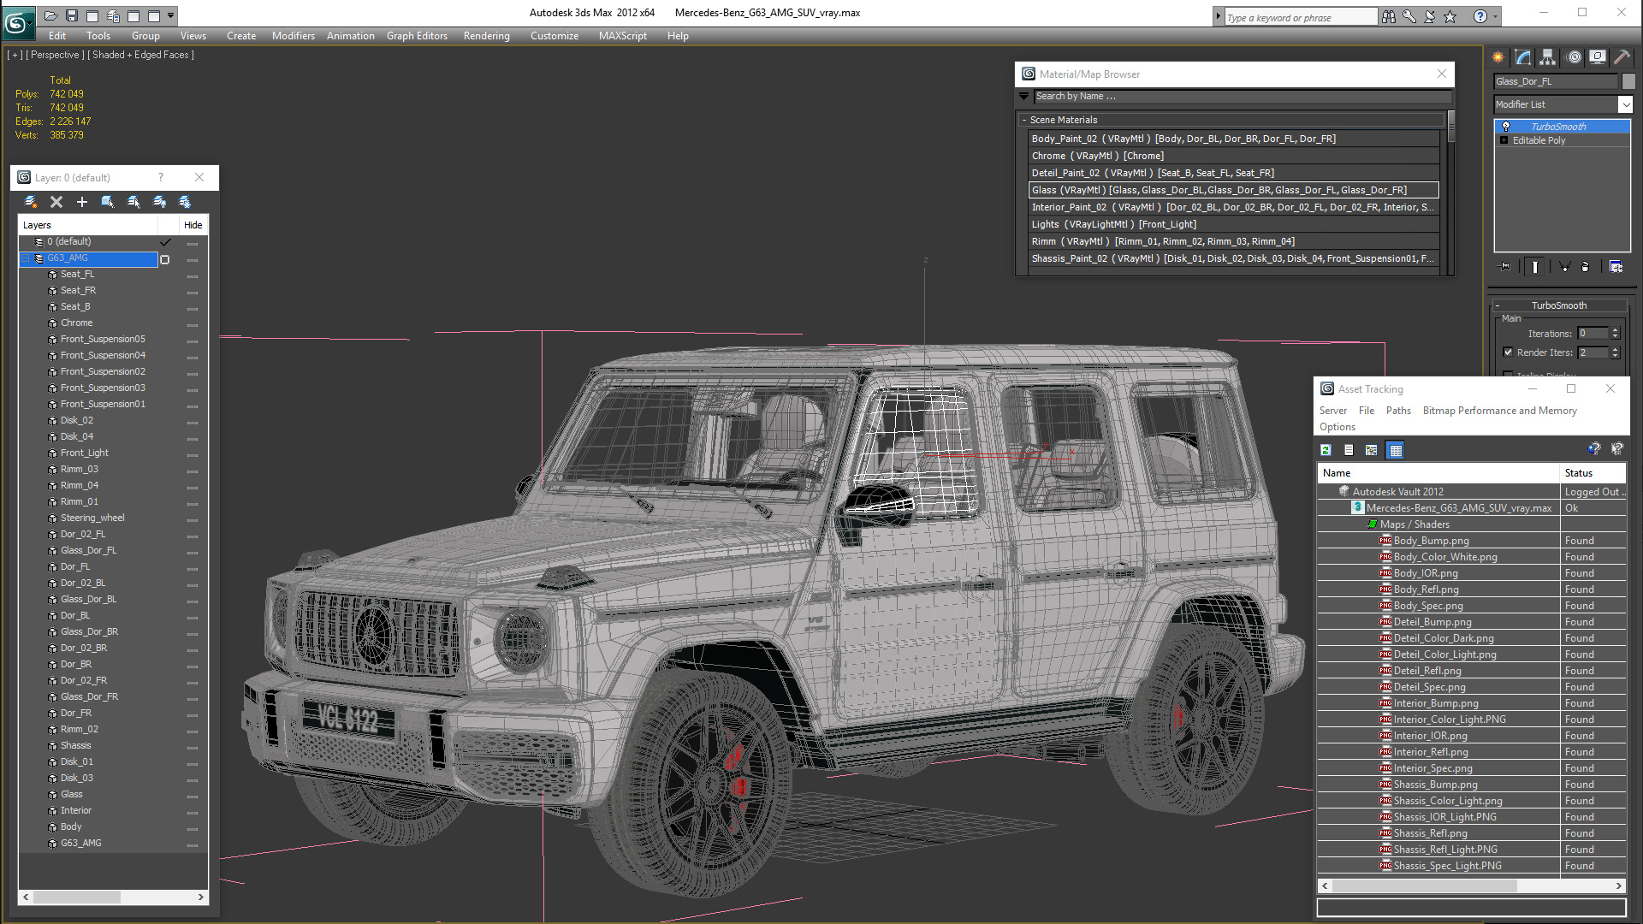
Task: Open the MAXScript menu
Action: pyautogui.click(x=622, y=36)
